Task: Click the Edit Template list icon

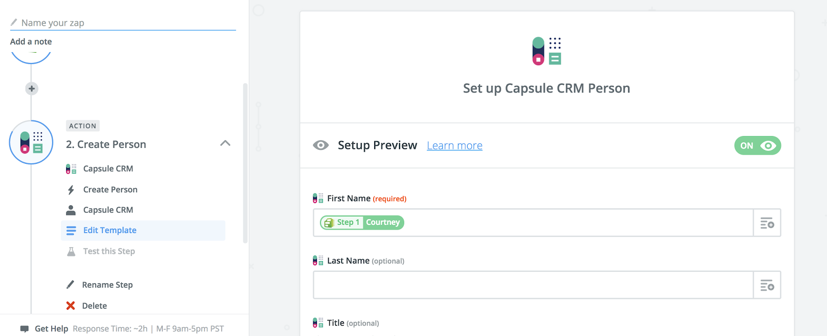Action: 71,230
